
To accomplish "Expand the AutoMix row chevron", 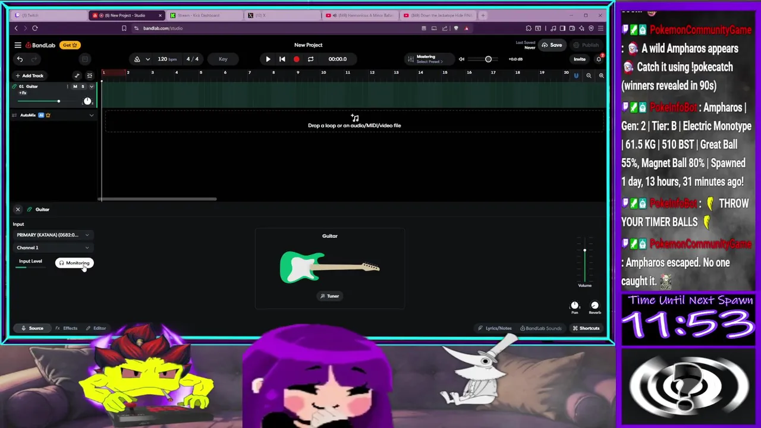I will tap(91, 115).
